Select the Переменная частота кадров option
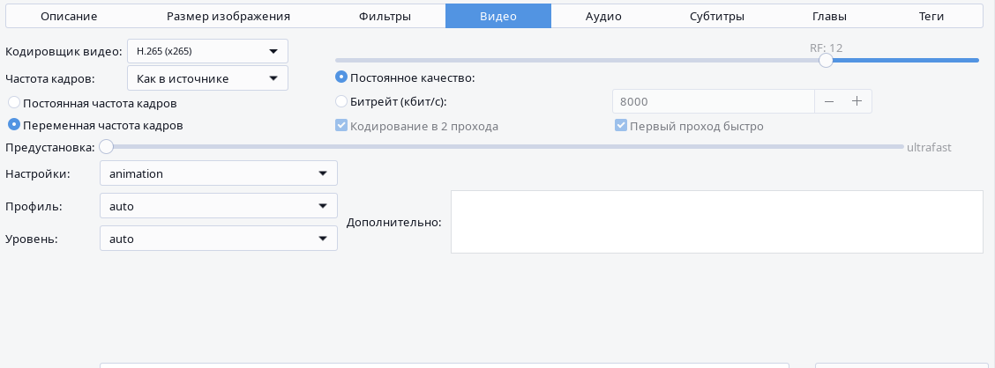This screenshot has height=368, width=995. point(14,125)
